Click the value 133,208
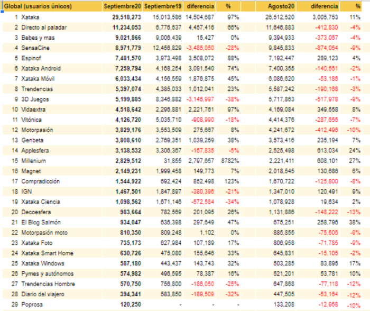Image resolution: width=370 pixels, height=311 pixels. tap(284, 304)
